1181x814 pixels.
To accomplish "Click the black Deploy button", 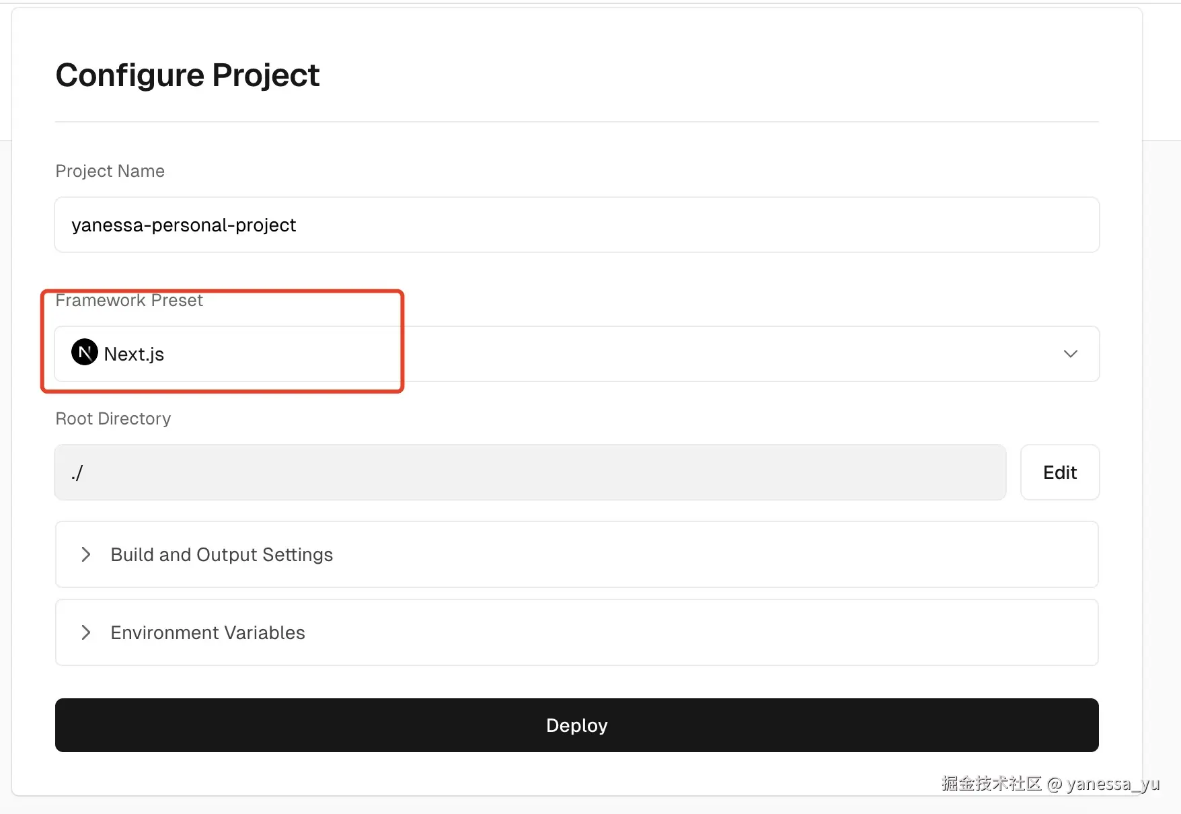I will coord(576,725).
